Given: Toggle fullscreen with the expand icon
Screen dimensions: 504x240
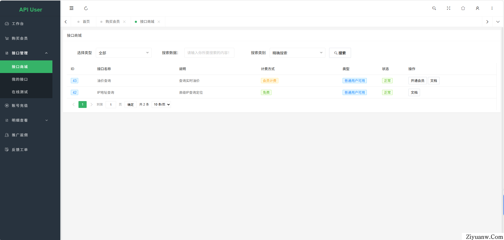Looking at the screenshot, I should click(x=448, y=8).
